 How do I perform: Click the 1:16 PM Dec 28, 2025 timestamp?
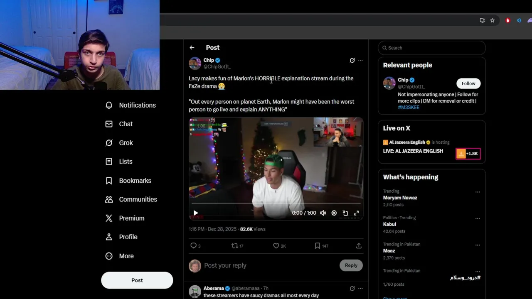212,229
